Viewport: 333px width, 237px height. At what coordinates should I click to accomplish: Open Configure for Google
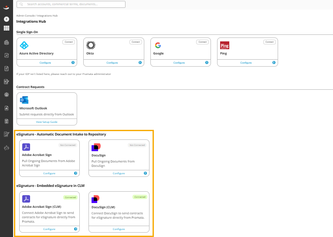pyautogui.click(x=179, y=63)
